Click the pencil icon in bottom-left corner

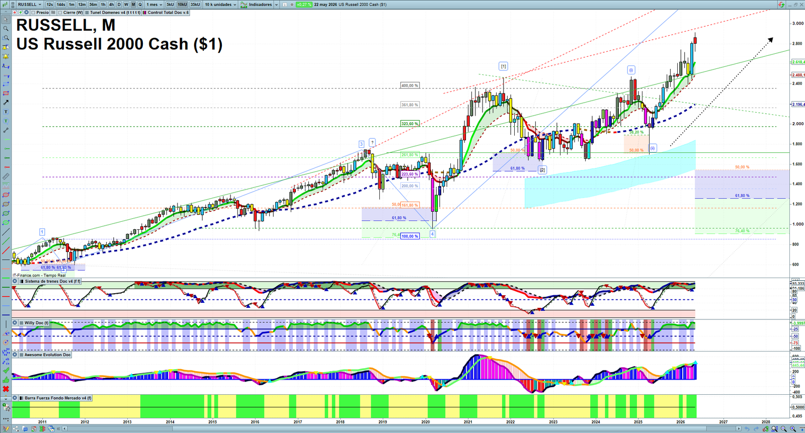pyautogui.click(x=6, y=429)
